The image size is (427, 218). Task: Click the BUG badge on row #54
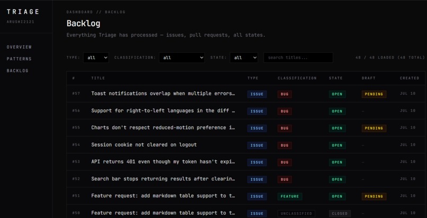284,146
